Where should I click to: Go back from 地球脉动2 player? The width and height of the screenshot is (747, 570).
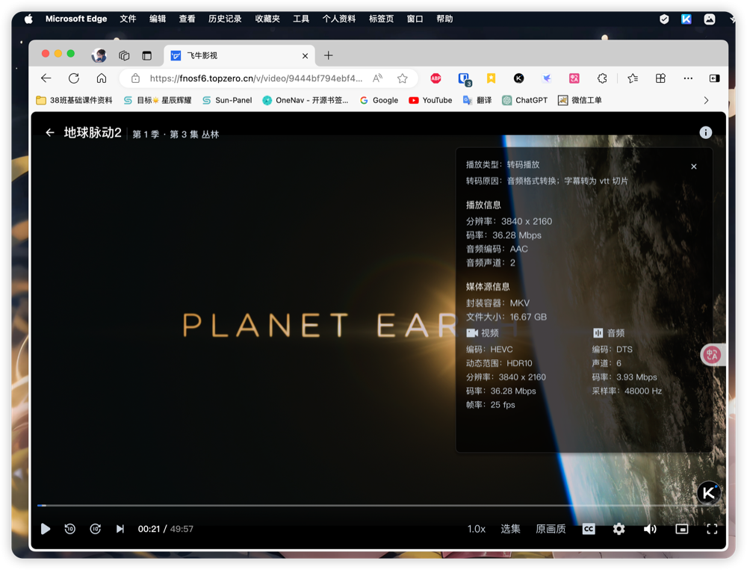(x=50, y=132)
